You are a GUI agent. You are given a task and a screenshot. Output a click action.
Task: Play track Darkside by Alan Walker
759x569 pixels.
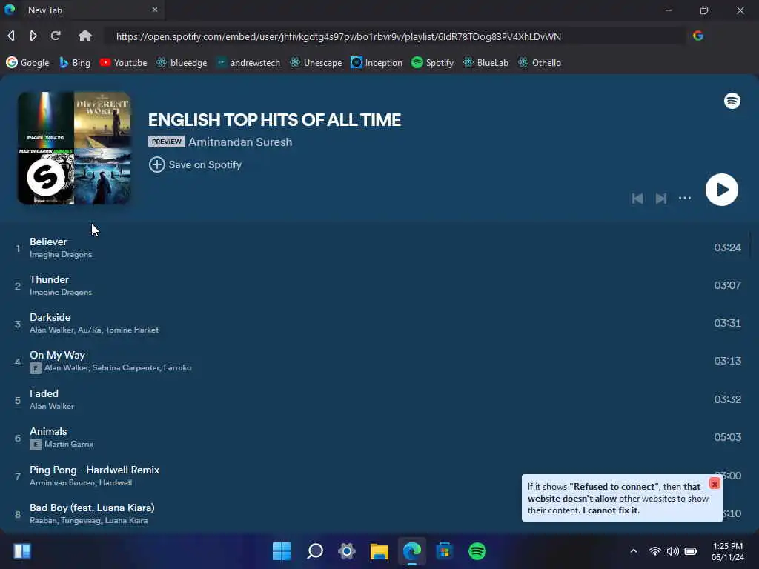tap(379, 323)
